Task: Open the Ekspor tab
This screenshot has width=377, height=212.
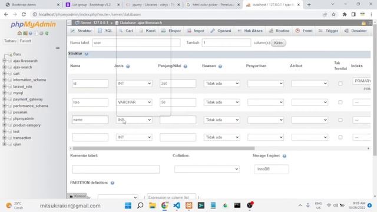Action: [171, 31]
